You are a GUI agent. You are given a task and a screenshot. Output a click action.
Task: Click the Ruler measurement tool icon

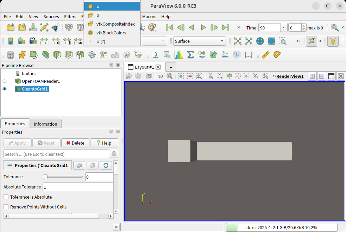pyautogui.click(x=266, y=55)
